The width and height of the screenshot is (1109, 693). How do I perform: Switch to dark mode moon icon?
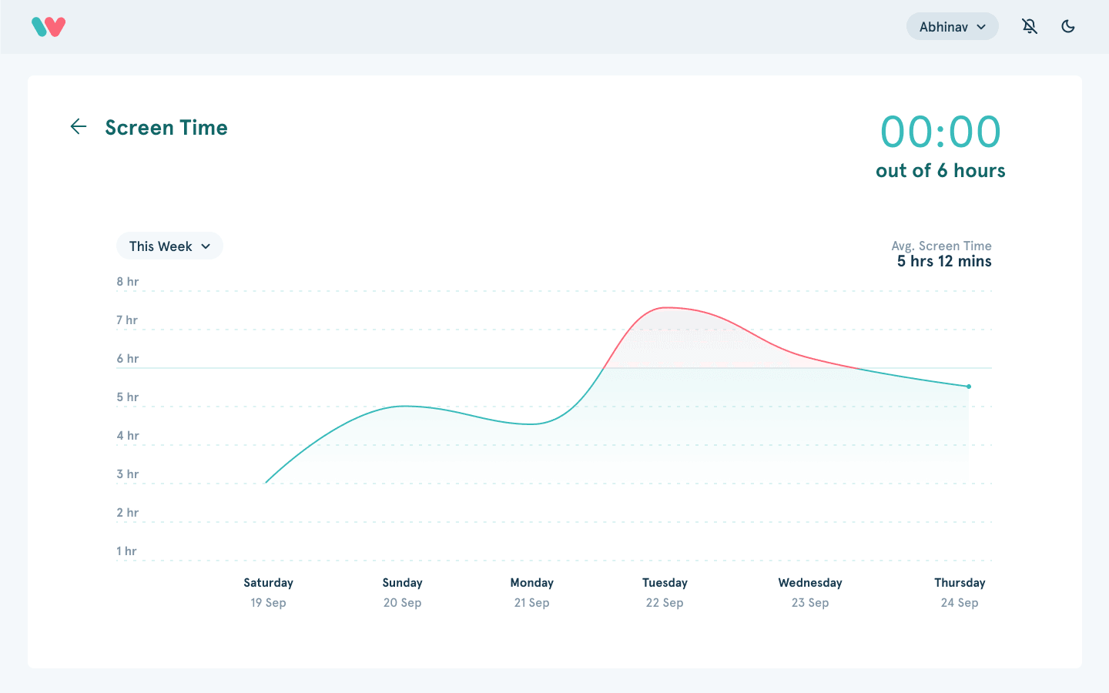pos(1068,26)
